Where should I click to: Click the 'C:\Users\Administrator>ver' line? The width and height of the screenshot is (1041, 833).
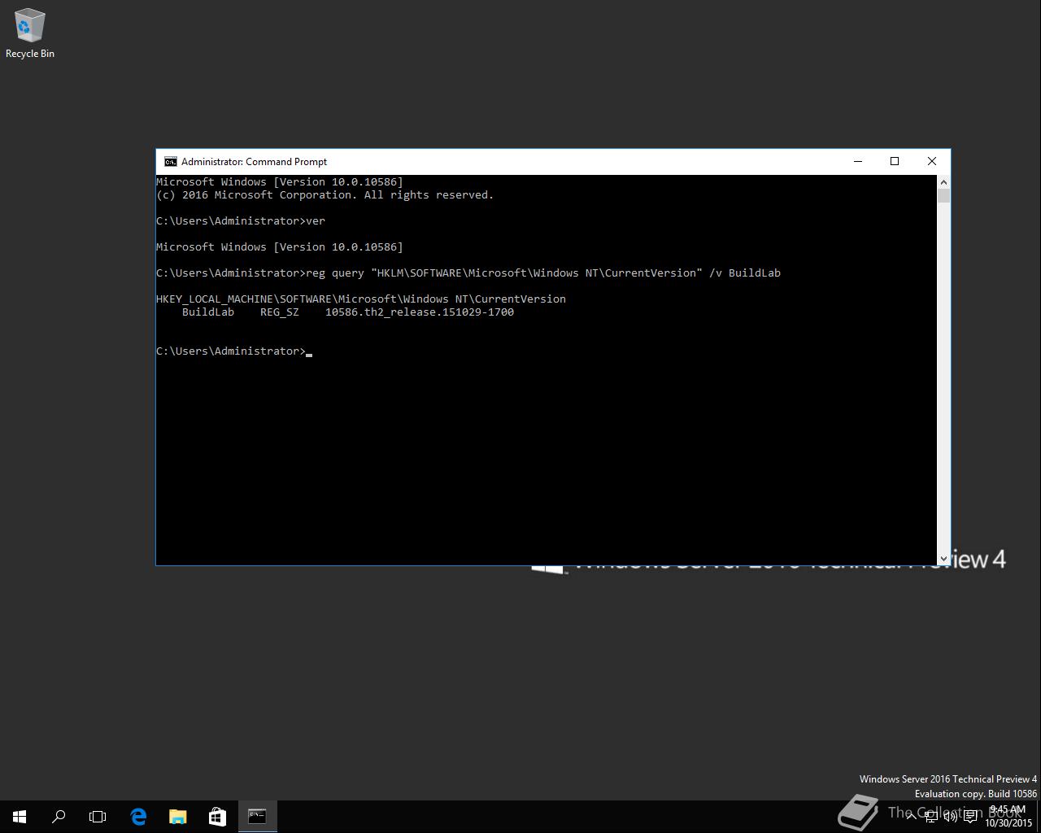point(241,220)
